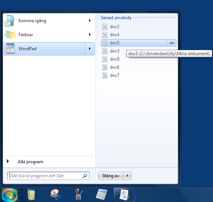Open Calculator from the taskbar
Screen dimensions: 213x202
pos(101,195)
